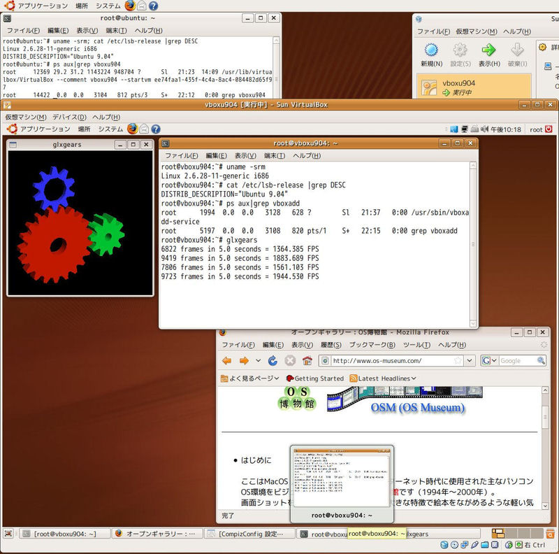The height and width of the screenshot is (554, 559).
Task: Click the guest panel clock 午後10:18
Action: pyautogui.click(x=506, y=129)
